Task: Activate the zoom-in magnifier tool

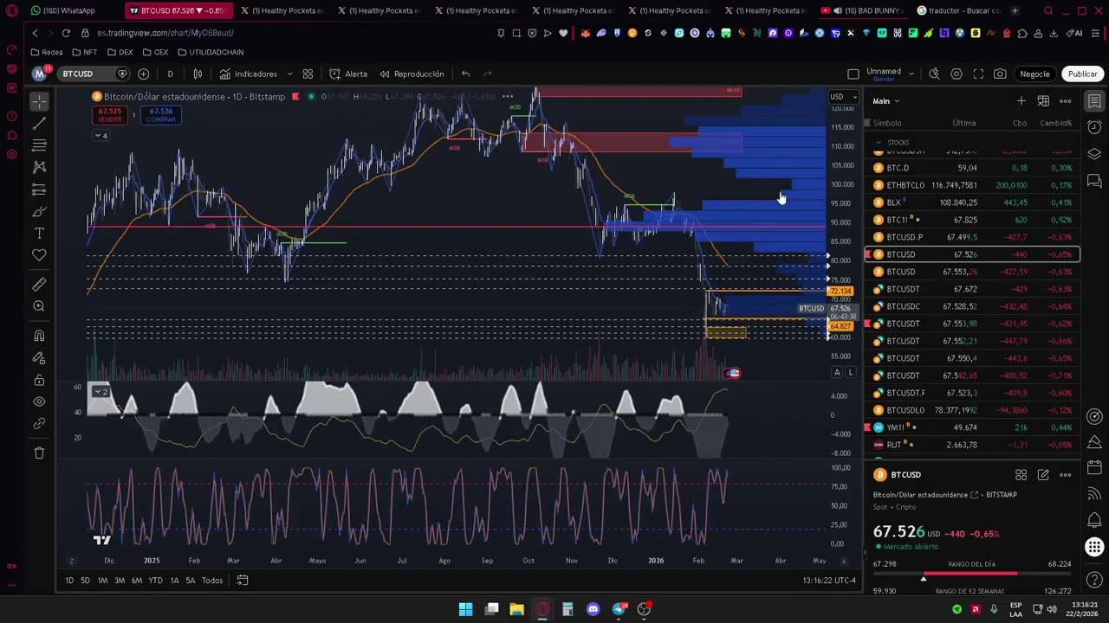Action: [x=39, y=306]
